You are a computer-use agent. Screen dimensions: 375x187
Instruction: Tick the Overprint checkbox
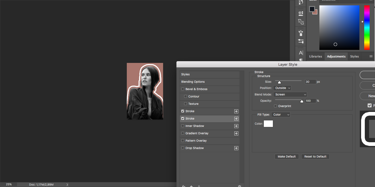pos(275,106)
